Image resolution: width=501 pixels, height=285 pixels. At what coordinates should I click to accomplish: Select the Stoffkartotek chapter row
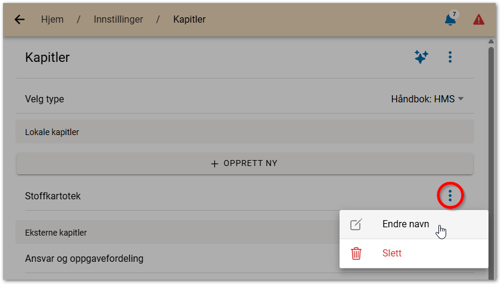click(x=53, y=196)
